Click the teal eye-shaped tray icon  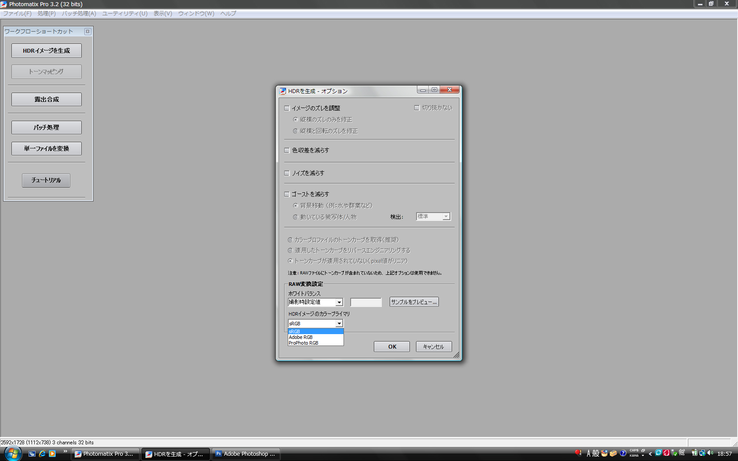[x=658, y=453]
